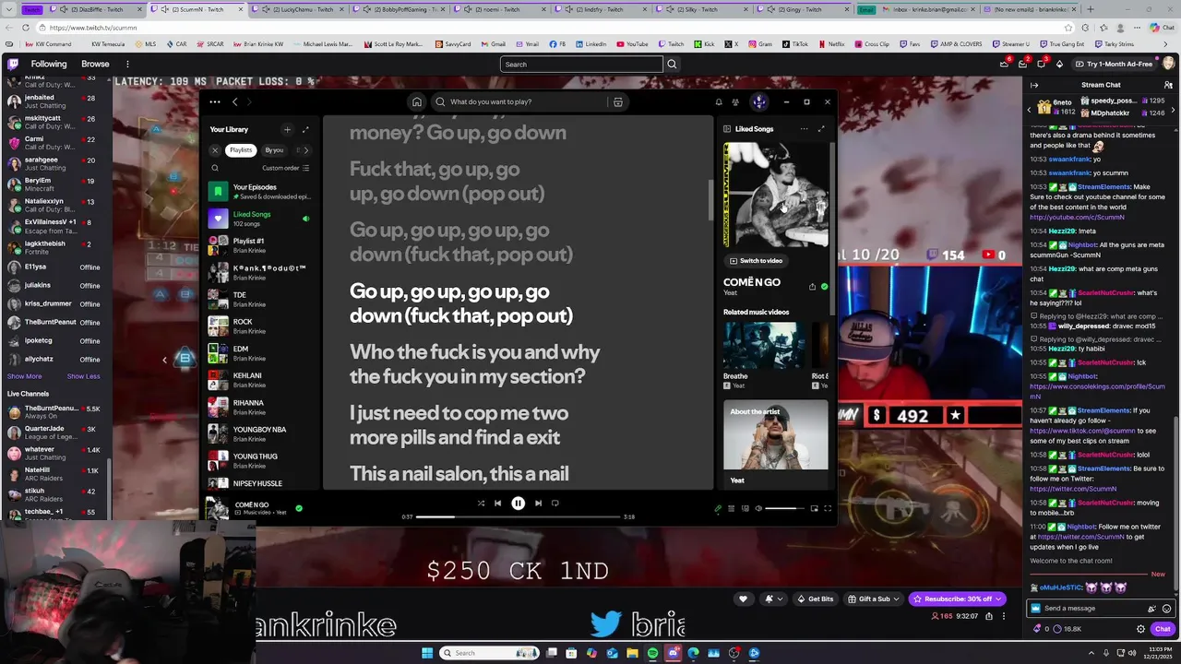Open the Following tab on Twitch
The height and width of the screenshot is (664, 1181).
(49, 64)
